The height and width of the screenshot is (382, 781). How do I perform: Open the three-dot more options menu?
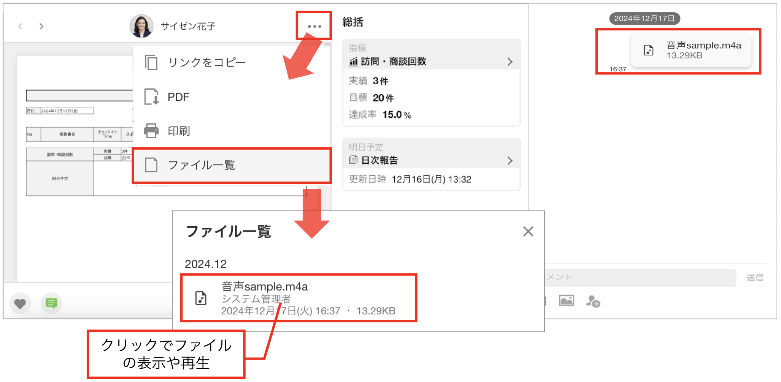click(x=314, y=26)
